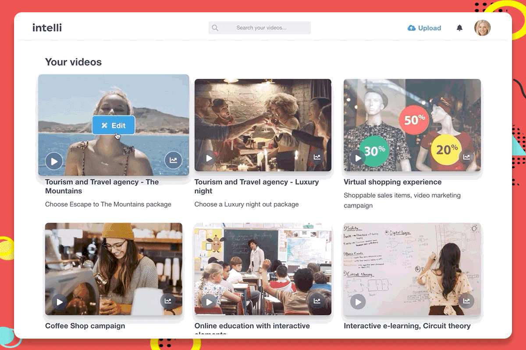The height and width of the screenshot is (350, 526).
Task: Play the Mountains travel agency video
Action: pos(54,161)
